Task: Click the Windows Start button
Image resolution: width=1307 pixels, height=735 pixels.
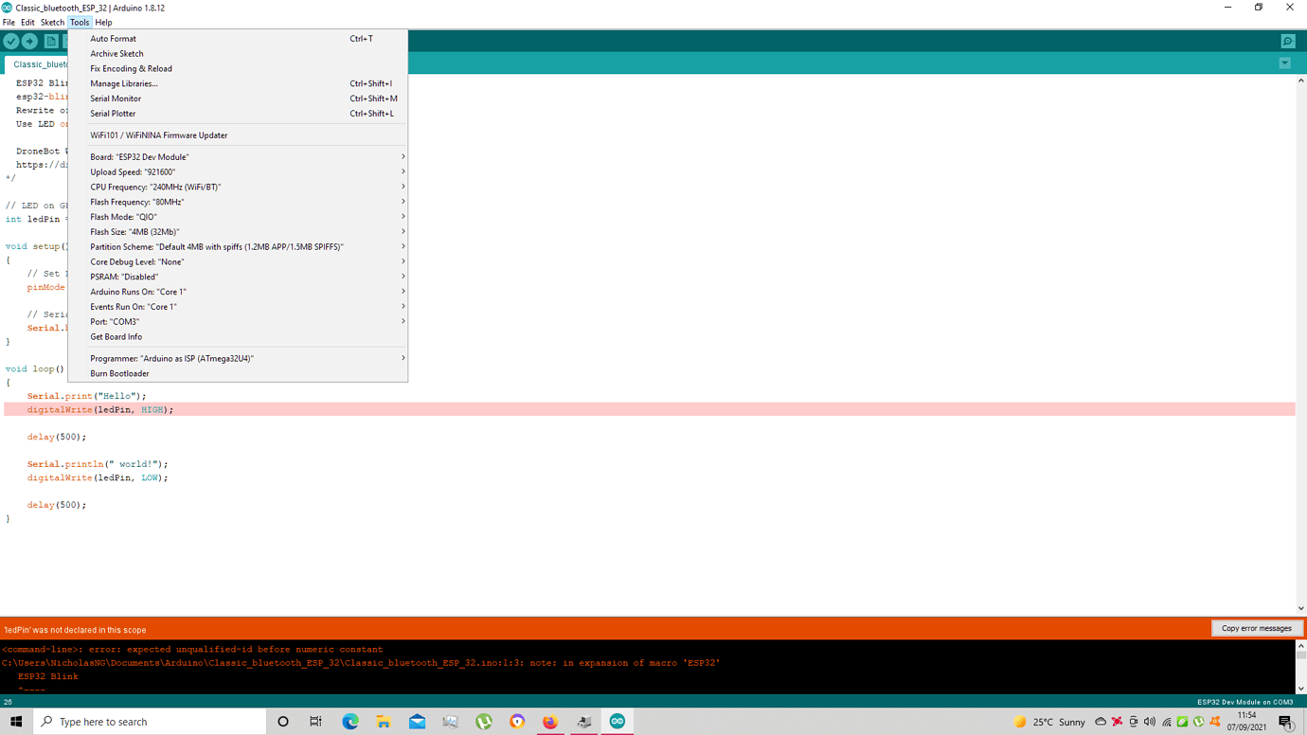Action: (x=16, y=721)
